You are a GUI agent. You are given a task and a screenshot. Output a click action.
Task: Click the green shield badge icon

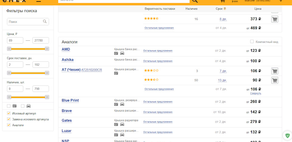(287, 136)
